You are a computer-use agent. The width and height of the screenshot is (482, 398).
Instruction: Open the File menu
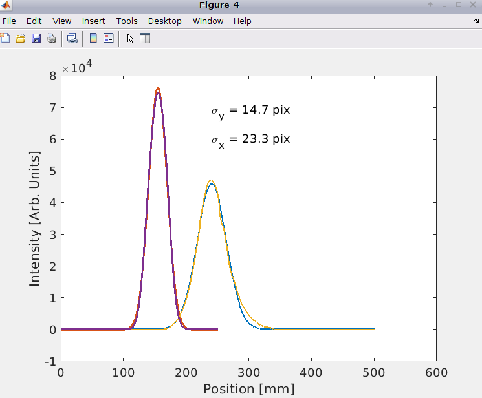coord(9,21)
